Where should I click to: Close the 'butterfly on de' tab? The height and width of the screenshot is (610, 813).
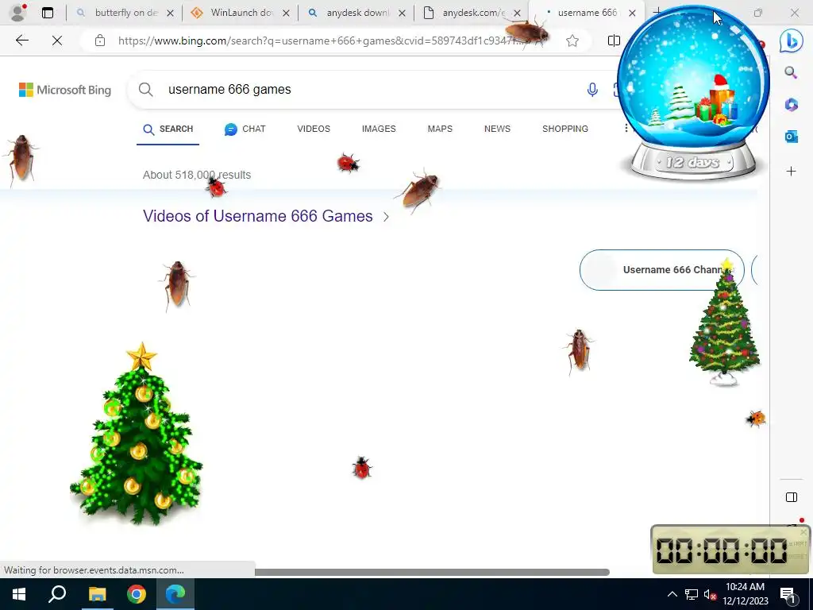170,14
